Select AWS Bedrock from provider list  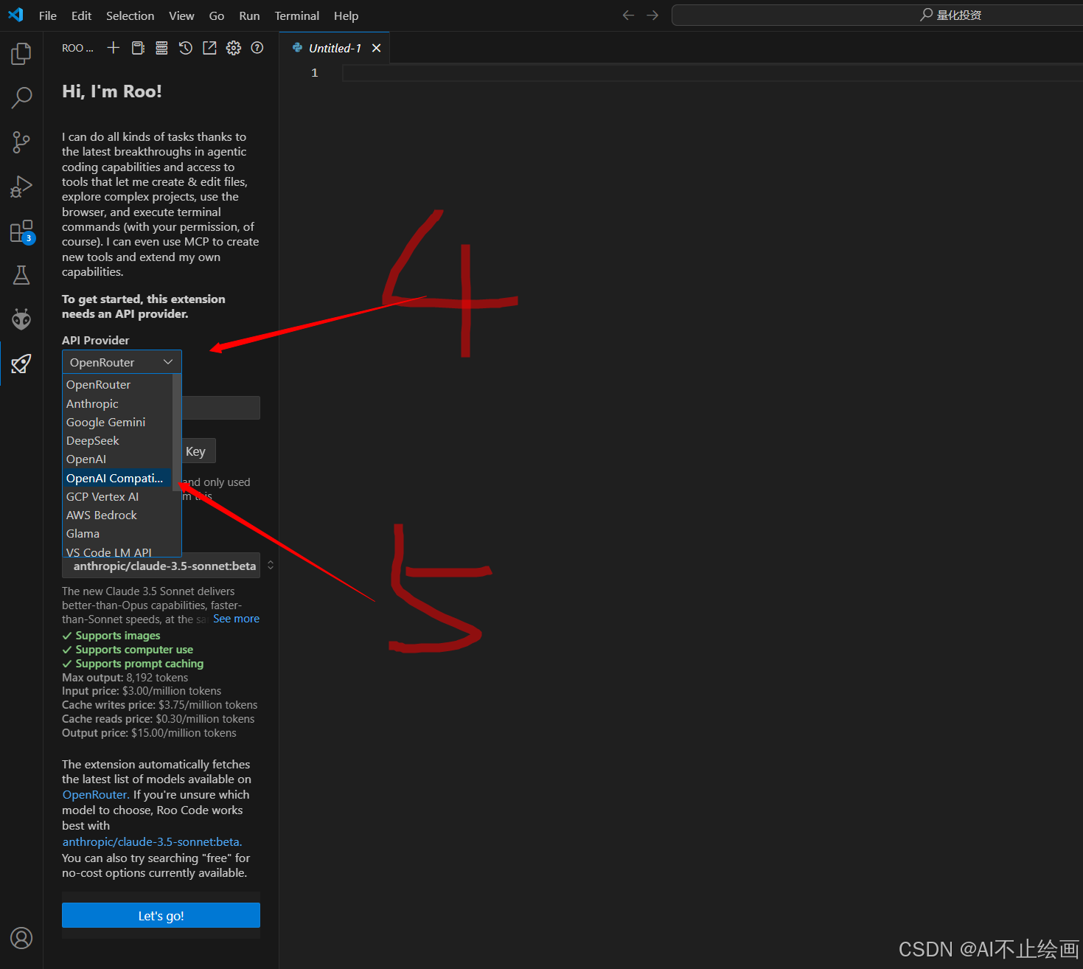118,515
